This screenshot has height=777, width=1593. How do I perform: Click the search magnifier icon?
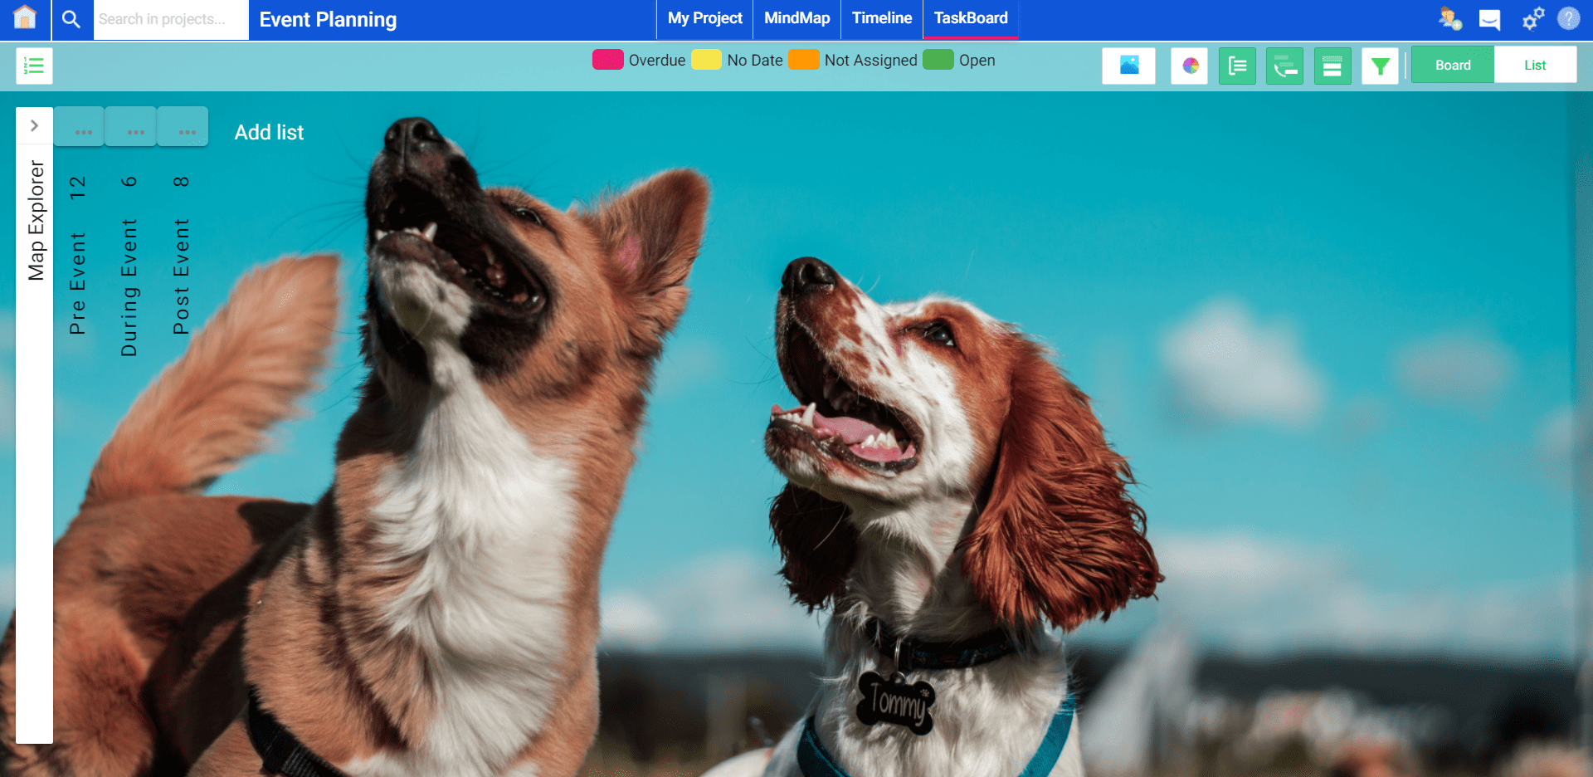71,19
